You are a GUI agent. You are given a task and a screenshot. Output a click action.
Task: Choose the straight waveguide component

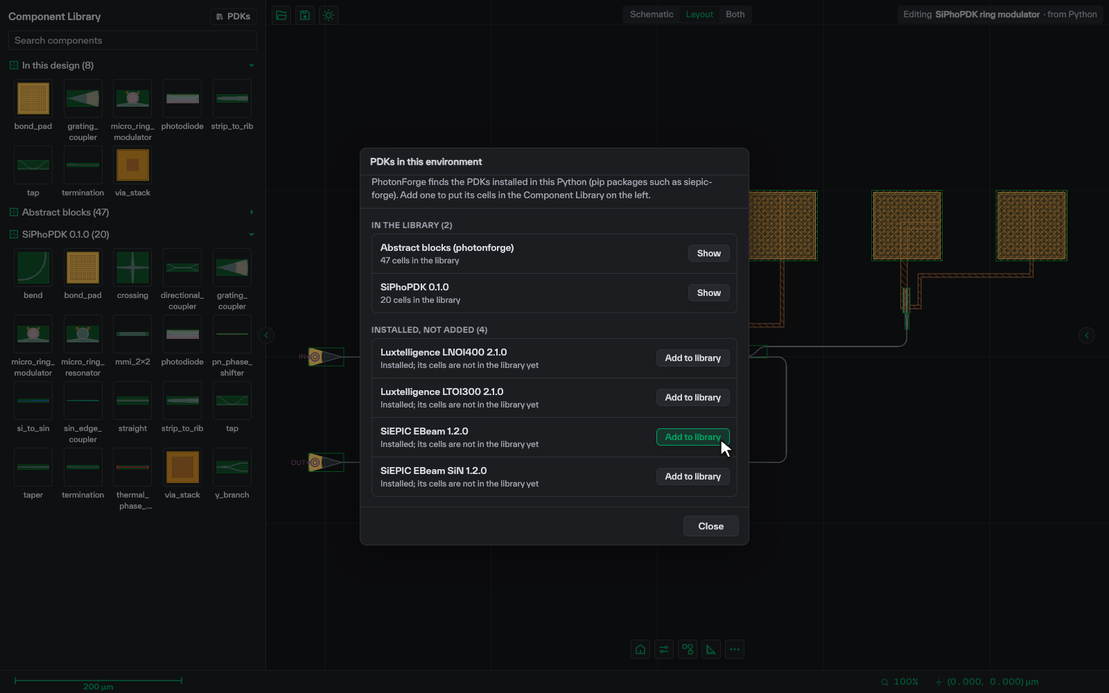133,401
